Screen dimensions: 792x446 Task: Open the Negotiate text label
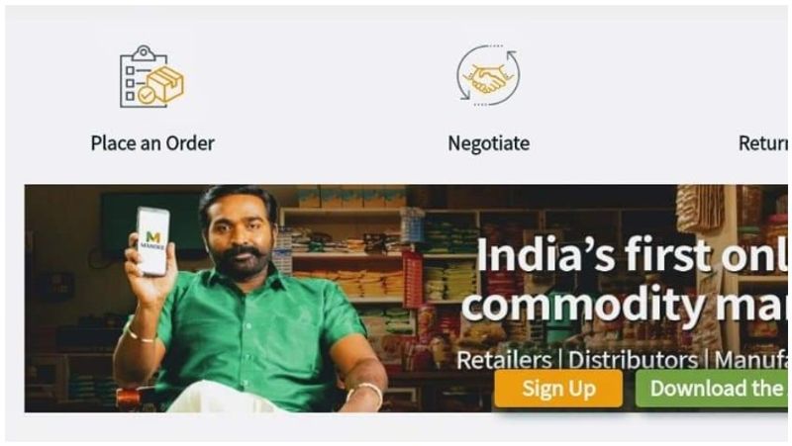[488, 143]
